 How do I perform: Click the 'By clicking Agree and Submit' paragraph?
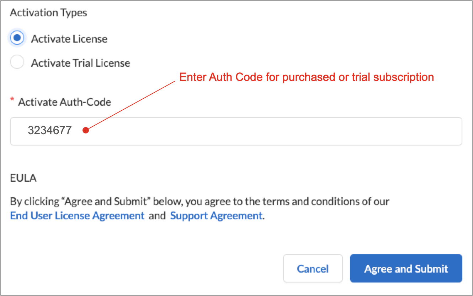point(199,202)
